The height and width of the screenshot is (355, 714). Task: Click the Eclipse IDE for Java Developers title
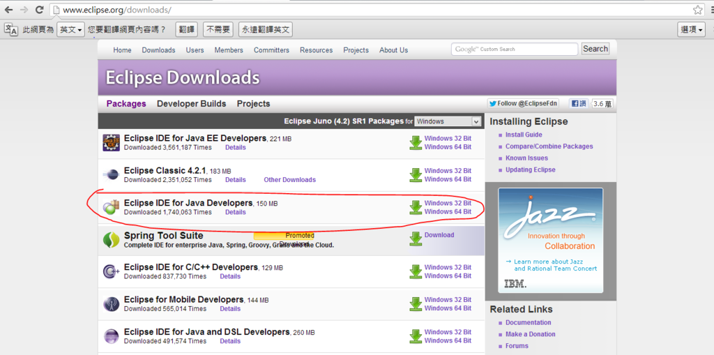tap(188, 202)
